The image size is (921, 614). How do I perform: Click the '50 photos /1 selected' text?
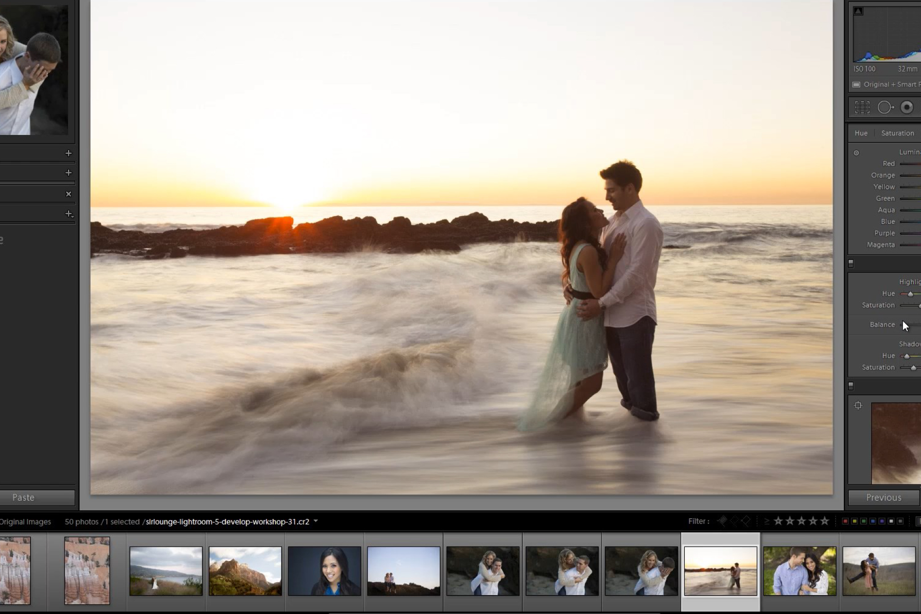102,521
